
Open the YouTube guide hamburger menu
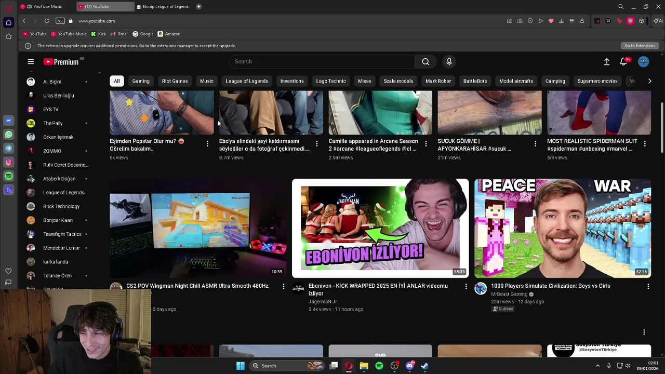pyautogui.click(x=31, y=62)
